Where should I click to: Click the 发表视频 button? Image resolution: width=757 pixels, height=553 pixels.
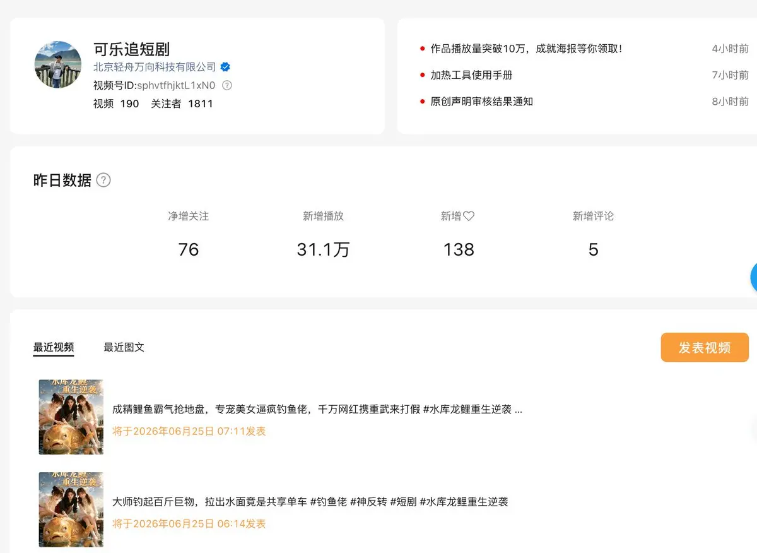(705, 347)
